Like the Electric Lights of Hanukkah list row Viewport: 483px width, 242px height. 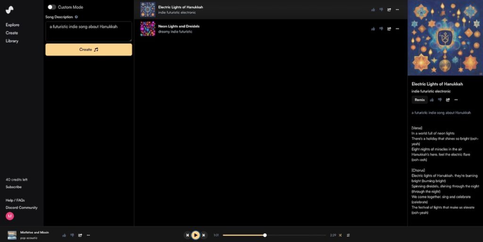pos(373,9)
